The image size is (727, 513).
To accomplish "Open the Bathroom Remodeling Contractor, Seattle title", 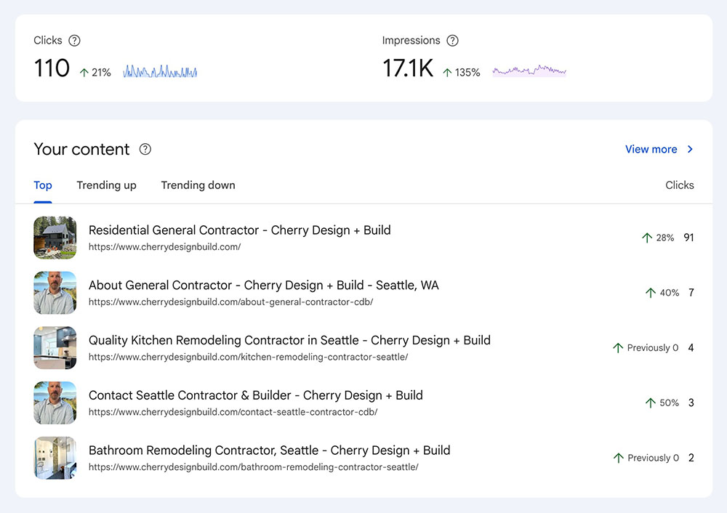I will [x=270, y=451].
